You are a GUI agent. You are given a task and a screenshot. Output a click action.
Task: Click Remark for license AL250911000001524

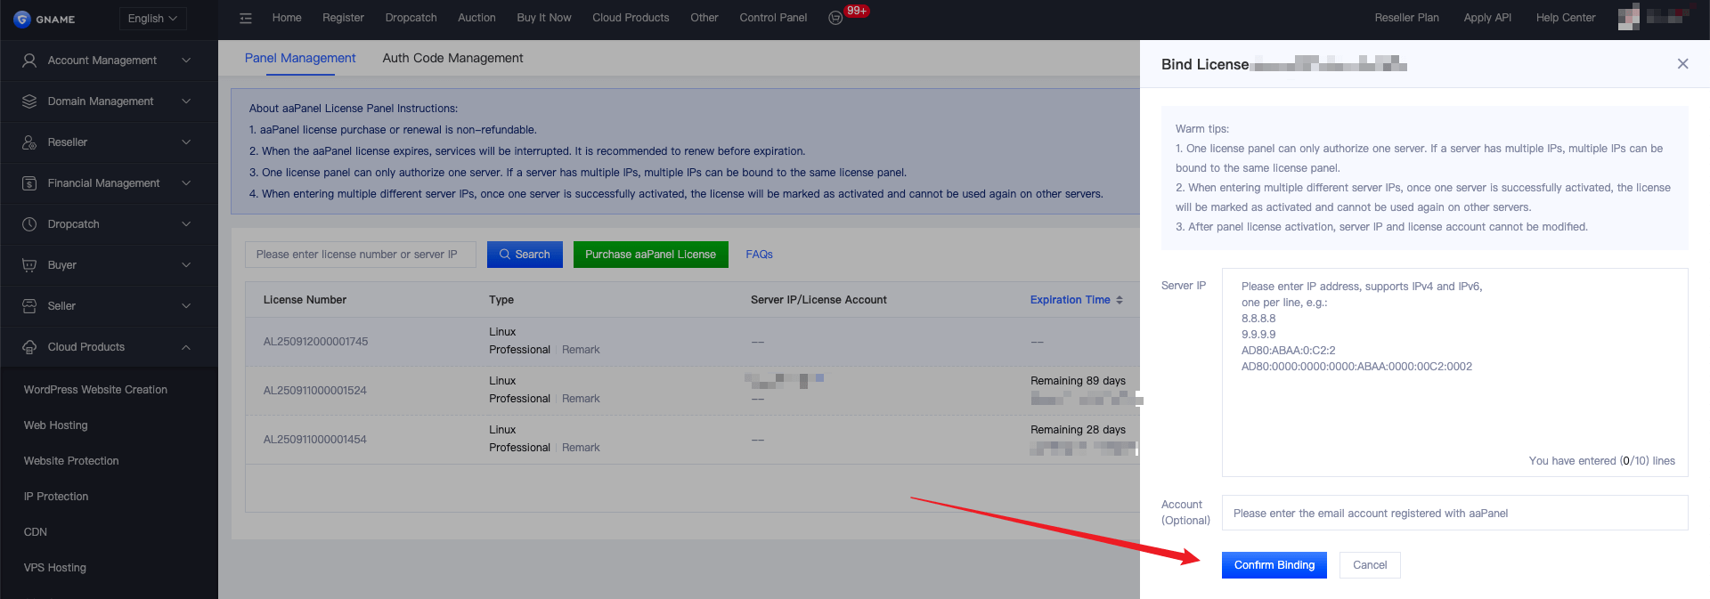(581, 399)
